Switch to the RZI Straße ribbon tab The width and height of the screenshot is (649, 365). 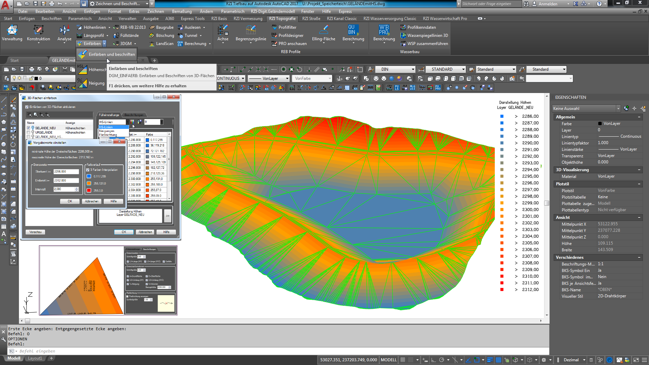pos(311,19)
